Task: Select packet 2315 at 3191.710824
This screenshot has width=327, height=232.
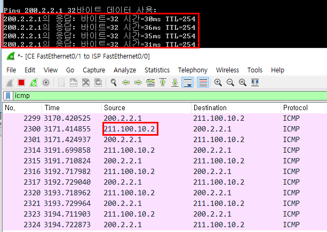Action: pos(165,161)
